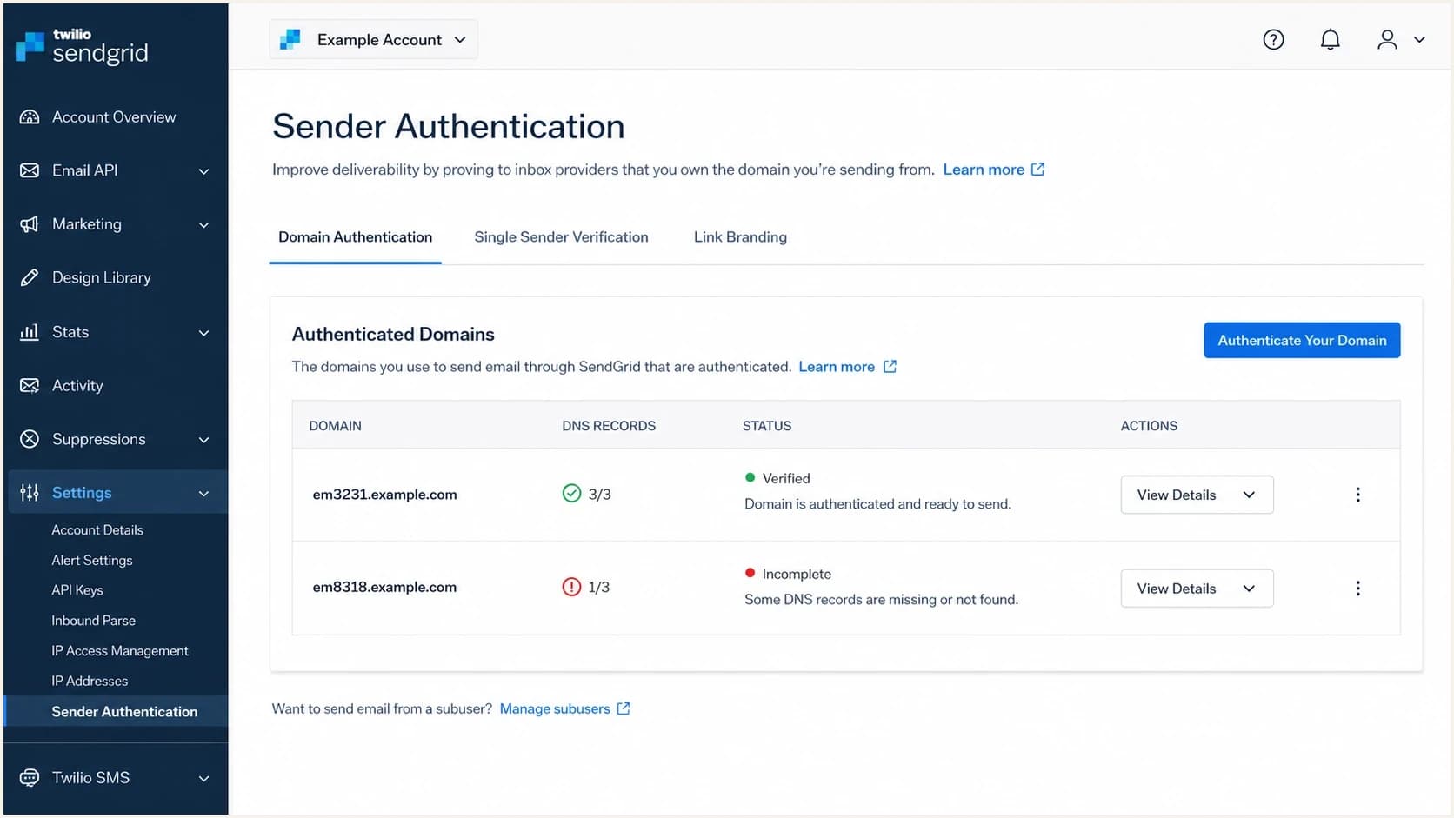Click the Account Overview gauge icon
The image size is (1454, 818).
pyautogui.click(x=30, y=116)
